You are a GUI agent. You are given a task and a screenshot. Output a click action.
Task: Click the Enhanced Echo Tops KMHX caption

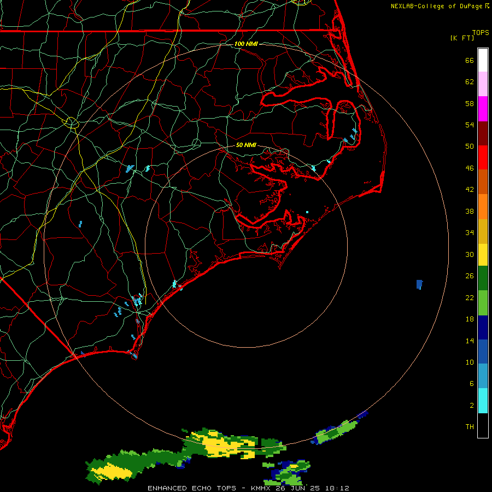[x=248, y=488]
